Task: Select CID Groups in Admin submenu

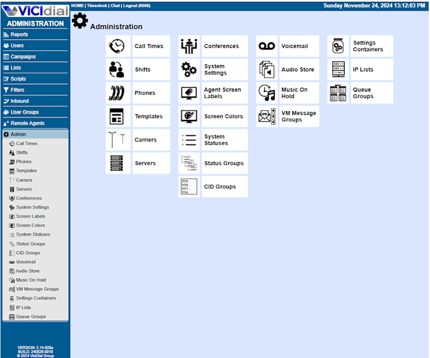Action: coord(28,253)
